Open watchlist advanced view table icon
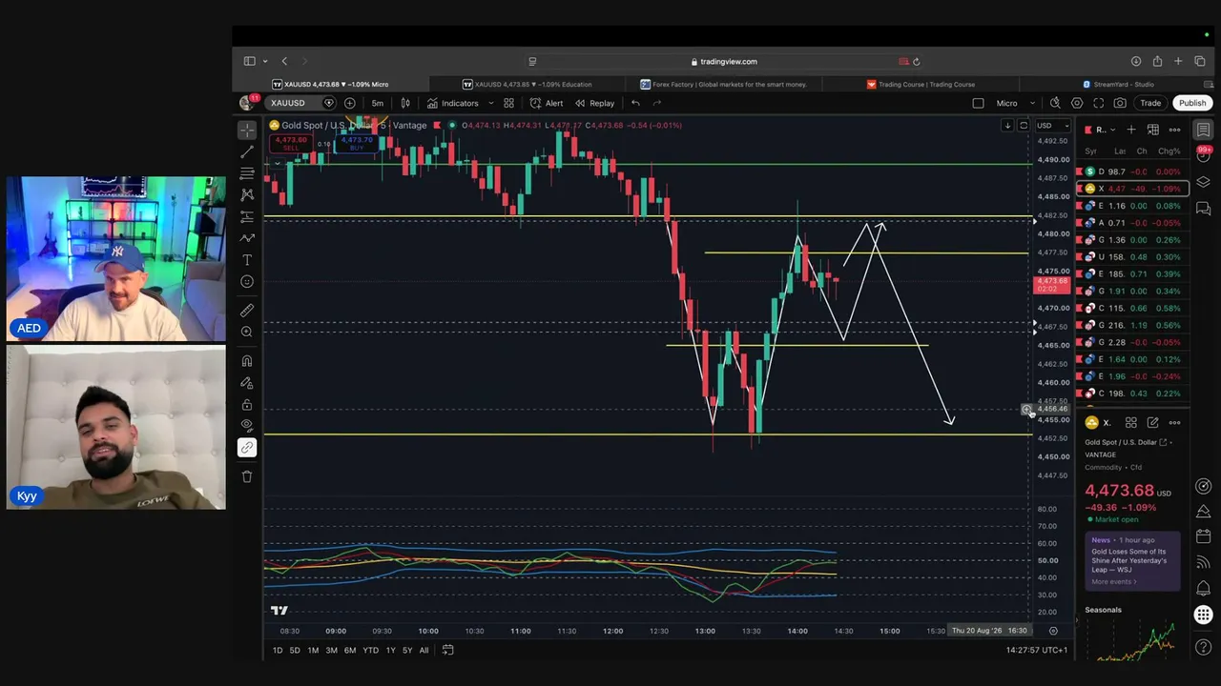The height and width of the screenshot is (686, 1221). [x=1153, y=130]
